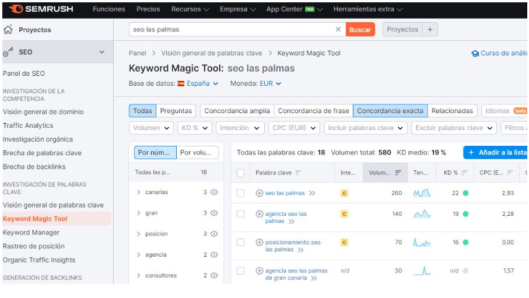
Task: Add 'posicionamiento seo las palmas' with its plus icon
Action: (x=259, y=242)
